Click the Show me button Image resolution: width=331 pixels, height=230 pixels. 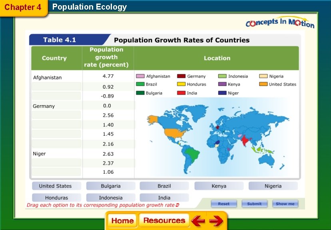click(x=285, y=204)
